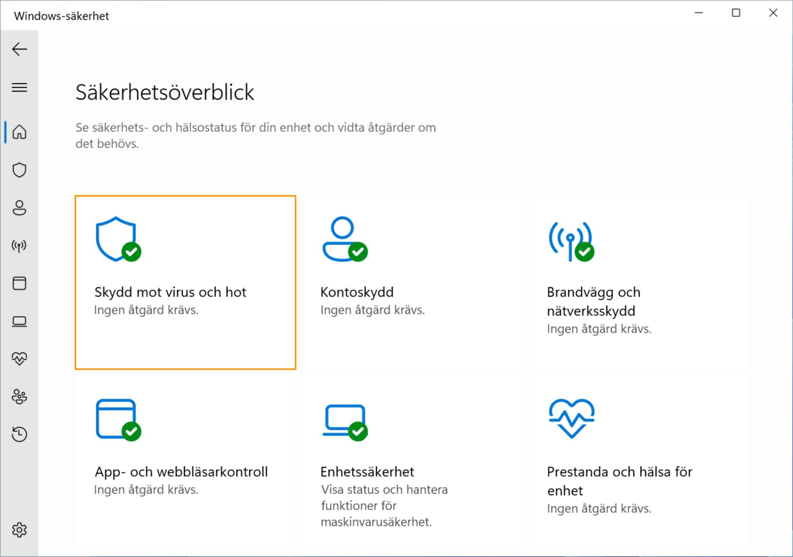The image size is (793, 557).
Task: Open protection history clock sidebar icon
Action: pyautogui.click(x=19, y=434)
